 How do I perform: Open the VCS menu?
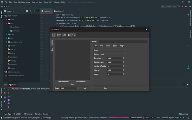[x=51, y=2]
